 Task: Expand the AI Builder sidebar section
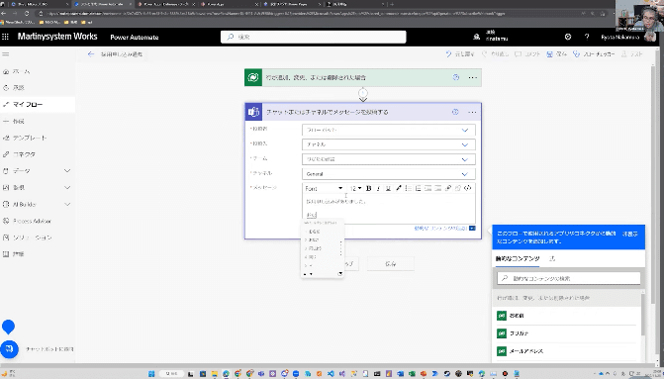tap(67, 205)
